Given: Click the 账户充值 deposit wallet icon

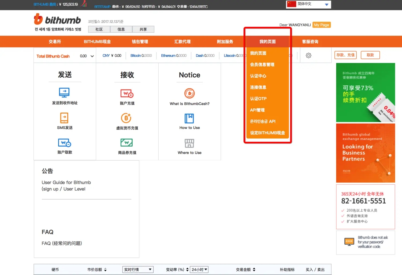Looking at the screenshot, I should point(127,93).
